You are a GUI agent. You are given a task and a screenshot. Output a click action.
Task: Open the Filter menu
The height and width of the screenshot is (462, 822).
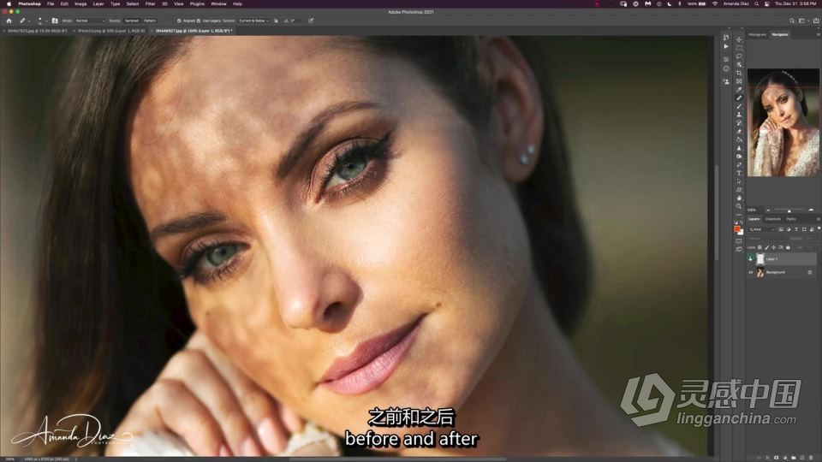pos(150,3)
